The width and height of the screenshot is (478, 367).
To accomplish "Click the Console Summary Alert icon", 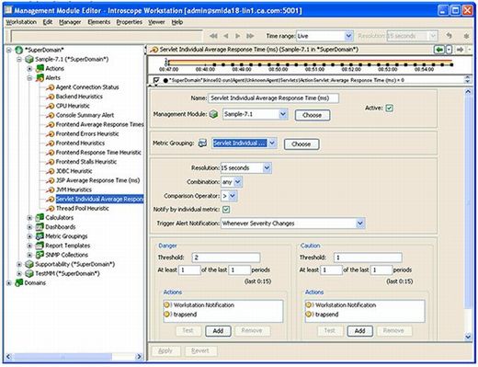I will [51, 115].
